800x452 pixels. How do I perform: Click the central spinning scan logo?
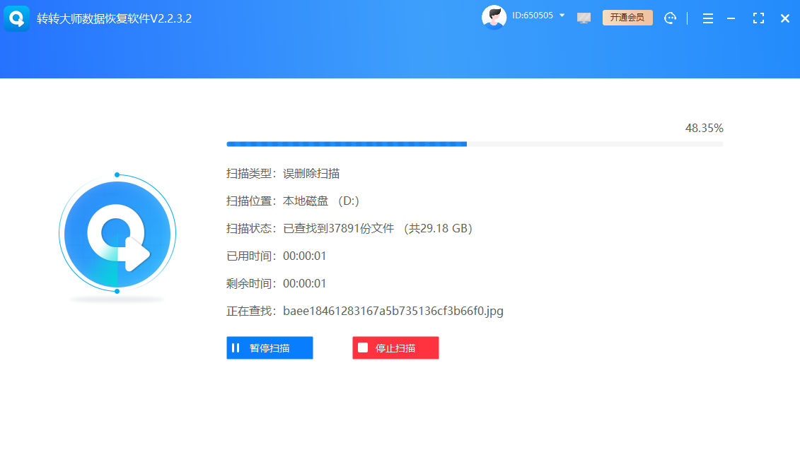[117, 233]
